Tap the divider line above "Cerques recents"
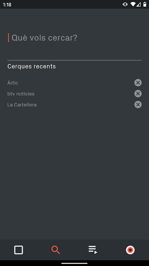This screenshot has width=149, height=266. click(74, 60)
